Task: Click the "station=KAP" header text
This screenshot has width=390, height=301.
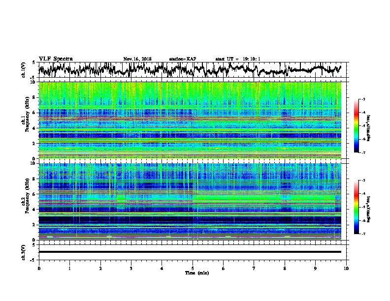Action: pyautogui.click(x=183, y=59)
